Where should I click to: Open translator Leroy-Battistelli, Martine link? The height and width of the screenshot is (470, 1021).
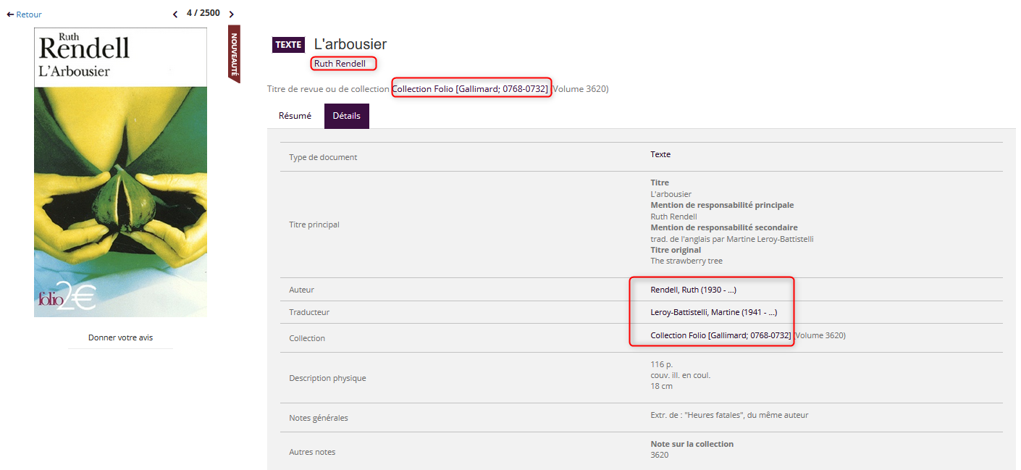[713, 312]
